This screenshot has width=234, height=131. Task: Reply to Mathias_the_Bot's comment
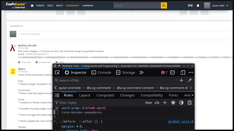tap(60, 62)
